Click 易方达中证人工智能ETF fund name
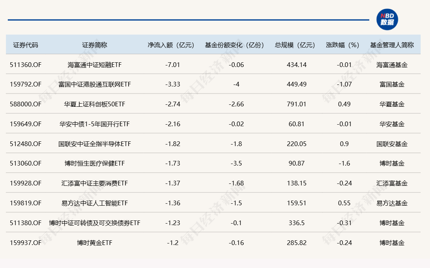This screenshot has width=430, height=268. 94,203
